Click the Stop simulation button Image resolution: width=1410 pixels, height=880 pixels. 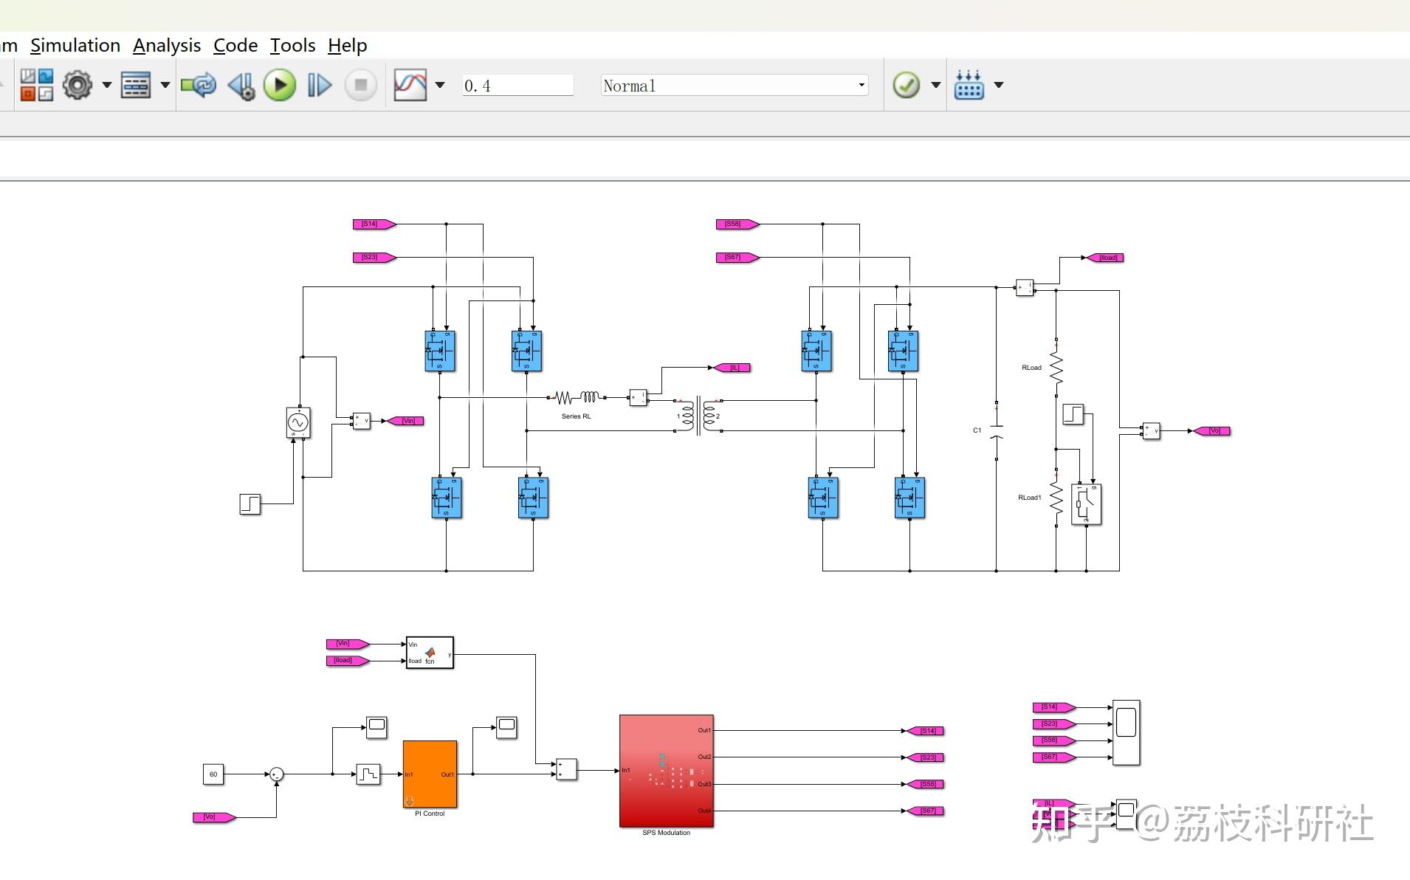point(361,85)
